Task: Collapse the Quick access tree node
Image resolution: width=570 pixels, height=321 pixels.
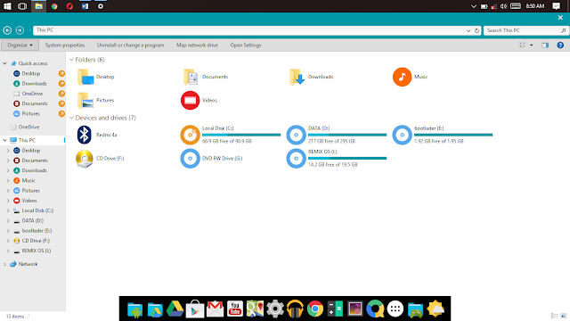Action: pyautogui.click(x=4, y=63)
